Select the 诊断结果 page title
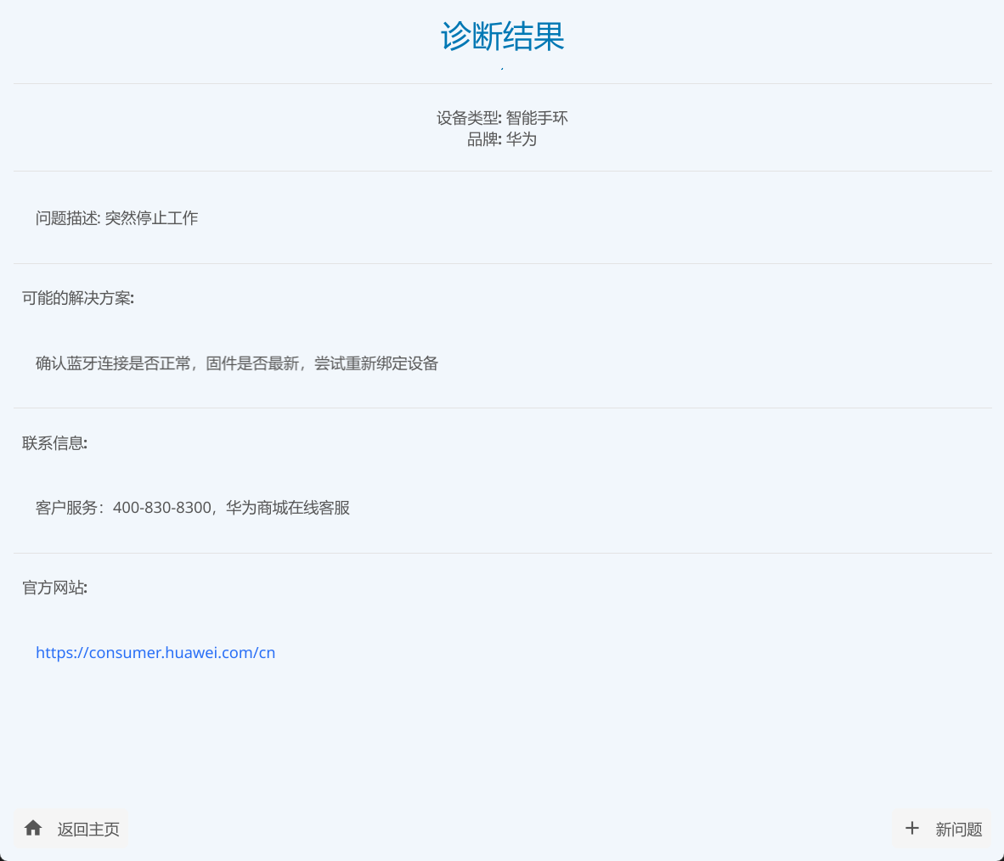 (502, 36)
